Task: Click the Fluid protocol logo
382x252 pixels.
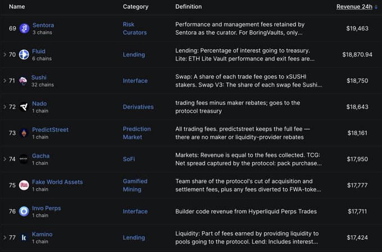Action: click(24, 55)
